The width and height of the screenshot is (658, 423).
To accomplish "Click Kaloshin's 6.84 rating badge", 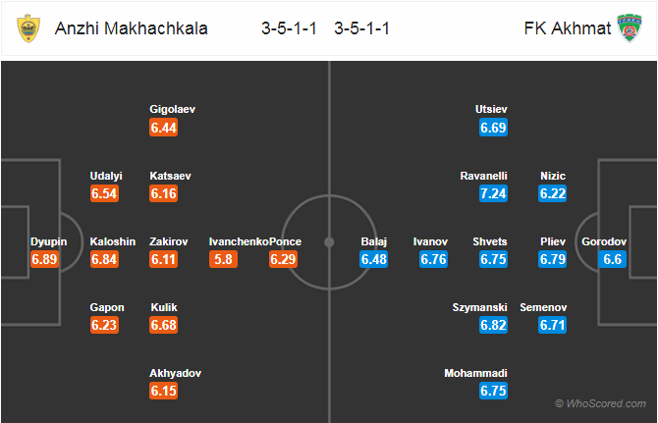I will (x=104, y=259).
